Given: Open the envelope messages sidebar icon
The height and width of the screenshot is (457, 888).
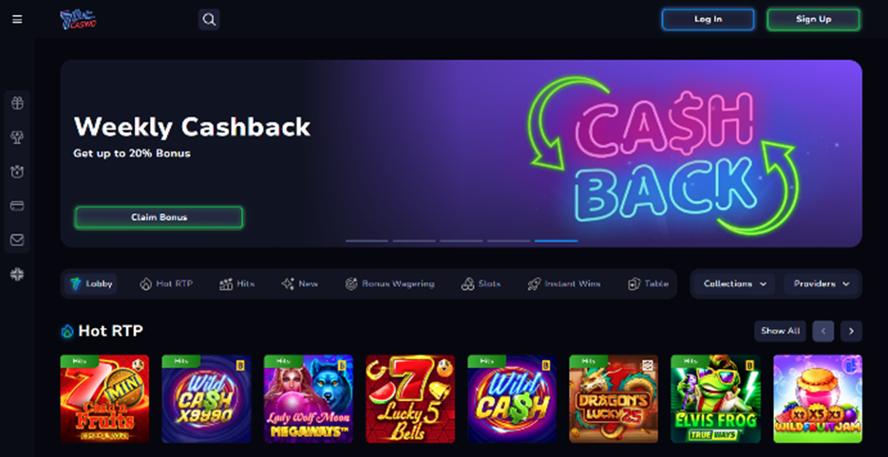Looking at the screenshot, I should click(x=17, y=240).
